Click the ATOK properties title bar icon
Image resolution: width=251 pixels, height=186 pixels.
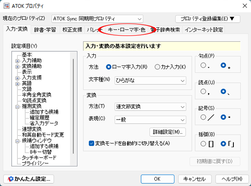click(x=7, y=6)
